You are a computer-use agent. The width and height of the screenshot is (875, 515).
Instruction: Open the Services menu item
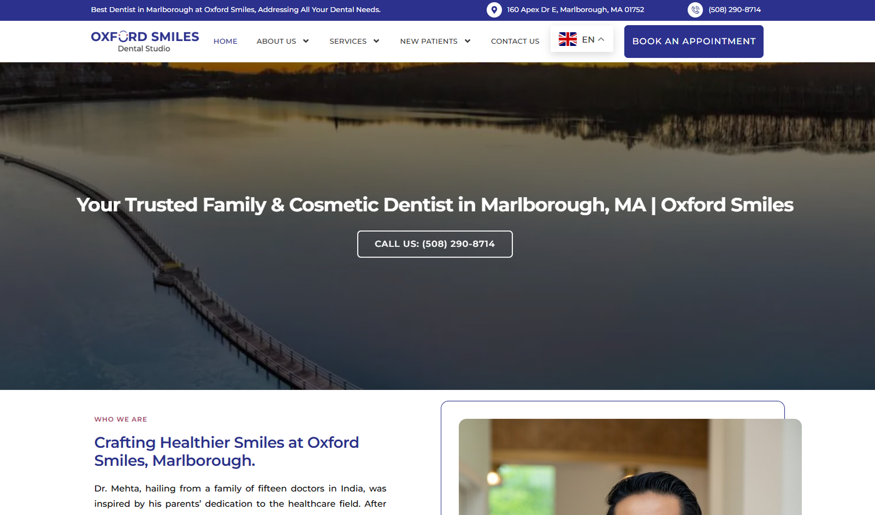348,41
